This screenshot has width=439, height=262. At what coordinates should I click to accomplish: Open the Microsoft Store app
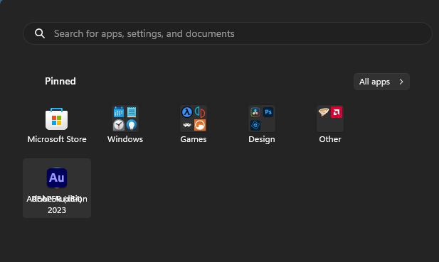56,119
